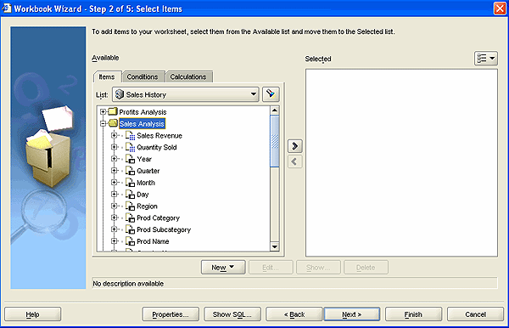
Task: Select the Sales Revenue item
Action: click(159, 136)
